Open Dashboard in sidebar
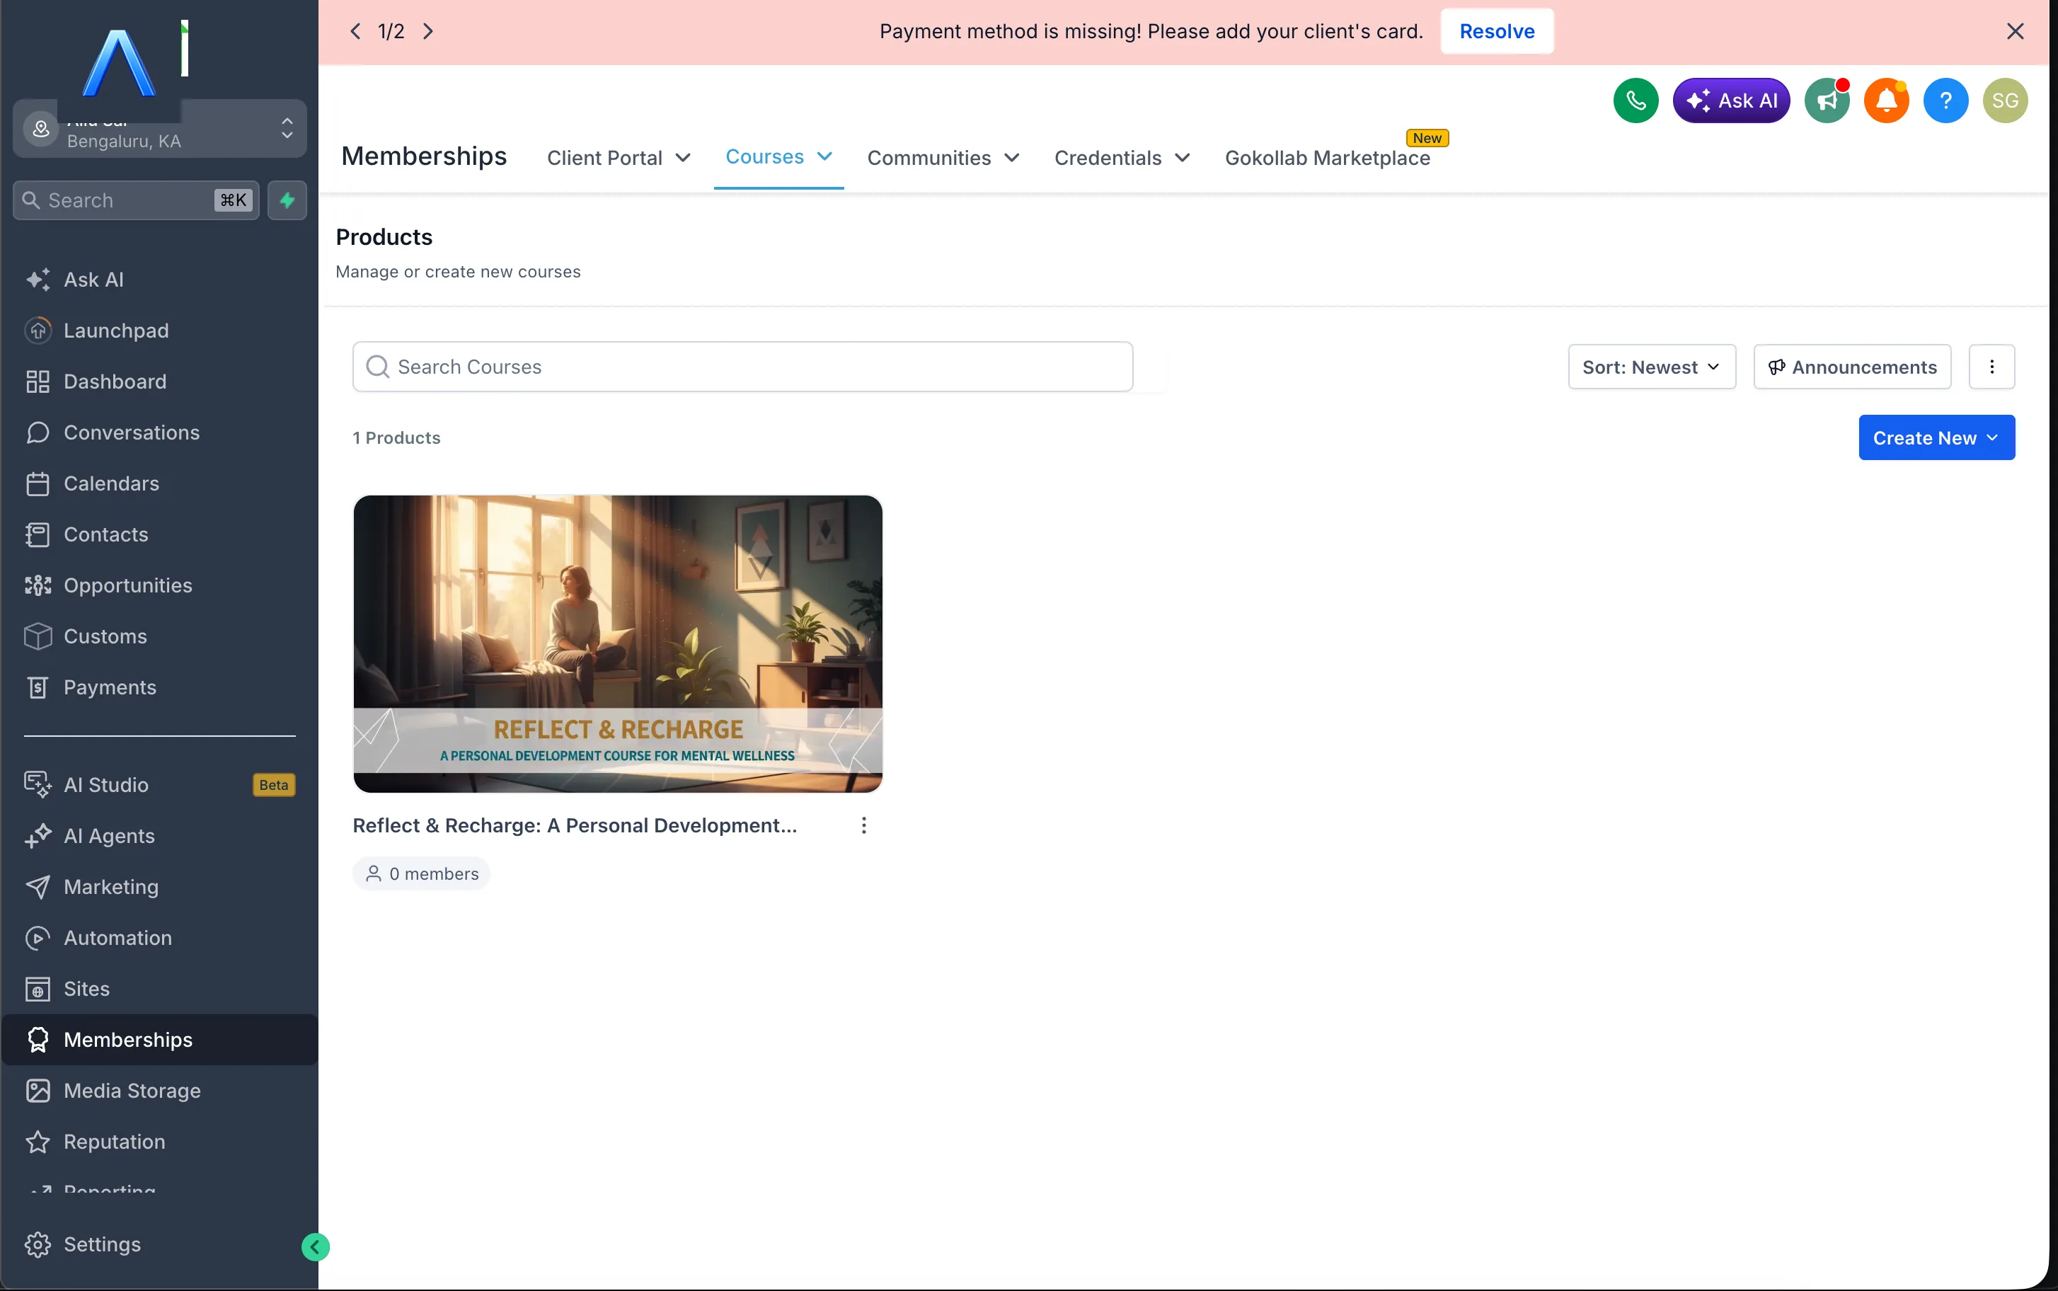 coord(160,381)
